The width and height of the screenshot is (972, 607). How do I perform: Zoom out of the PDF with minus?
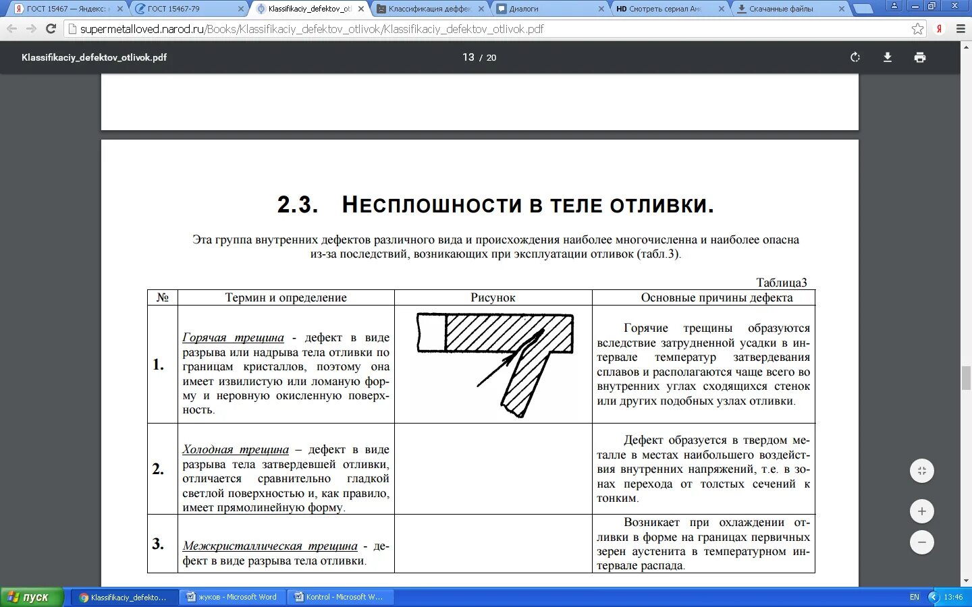(x=922, y=542)
